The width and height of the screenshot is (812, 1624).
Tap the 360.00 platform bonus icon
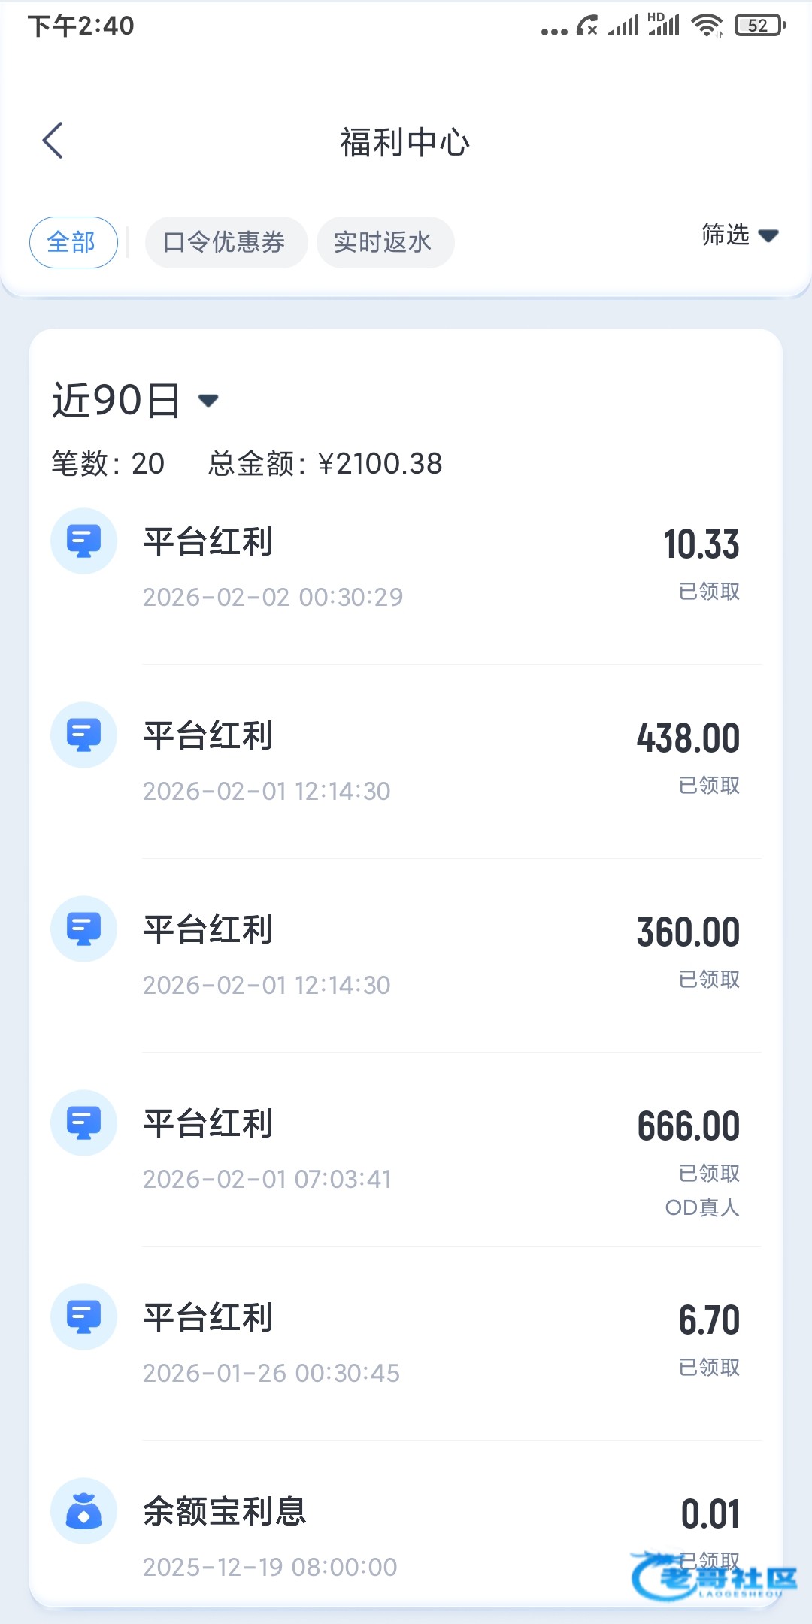(x=83, y=929)
